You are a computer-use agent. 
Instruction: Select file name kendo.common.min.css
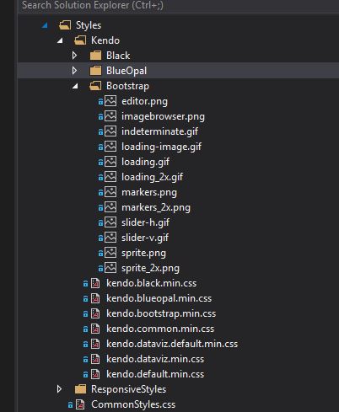pyautogui.click(x=160, y=329)
